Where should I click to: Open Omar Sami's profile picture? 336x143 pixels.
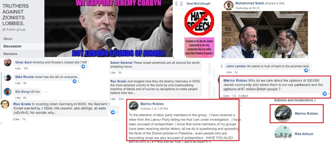(x=8, y=62)
